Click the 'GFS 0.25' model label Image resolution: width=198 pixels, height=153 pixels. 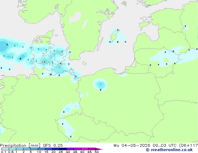(53, 146)
